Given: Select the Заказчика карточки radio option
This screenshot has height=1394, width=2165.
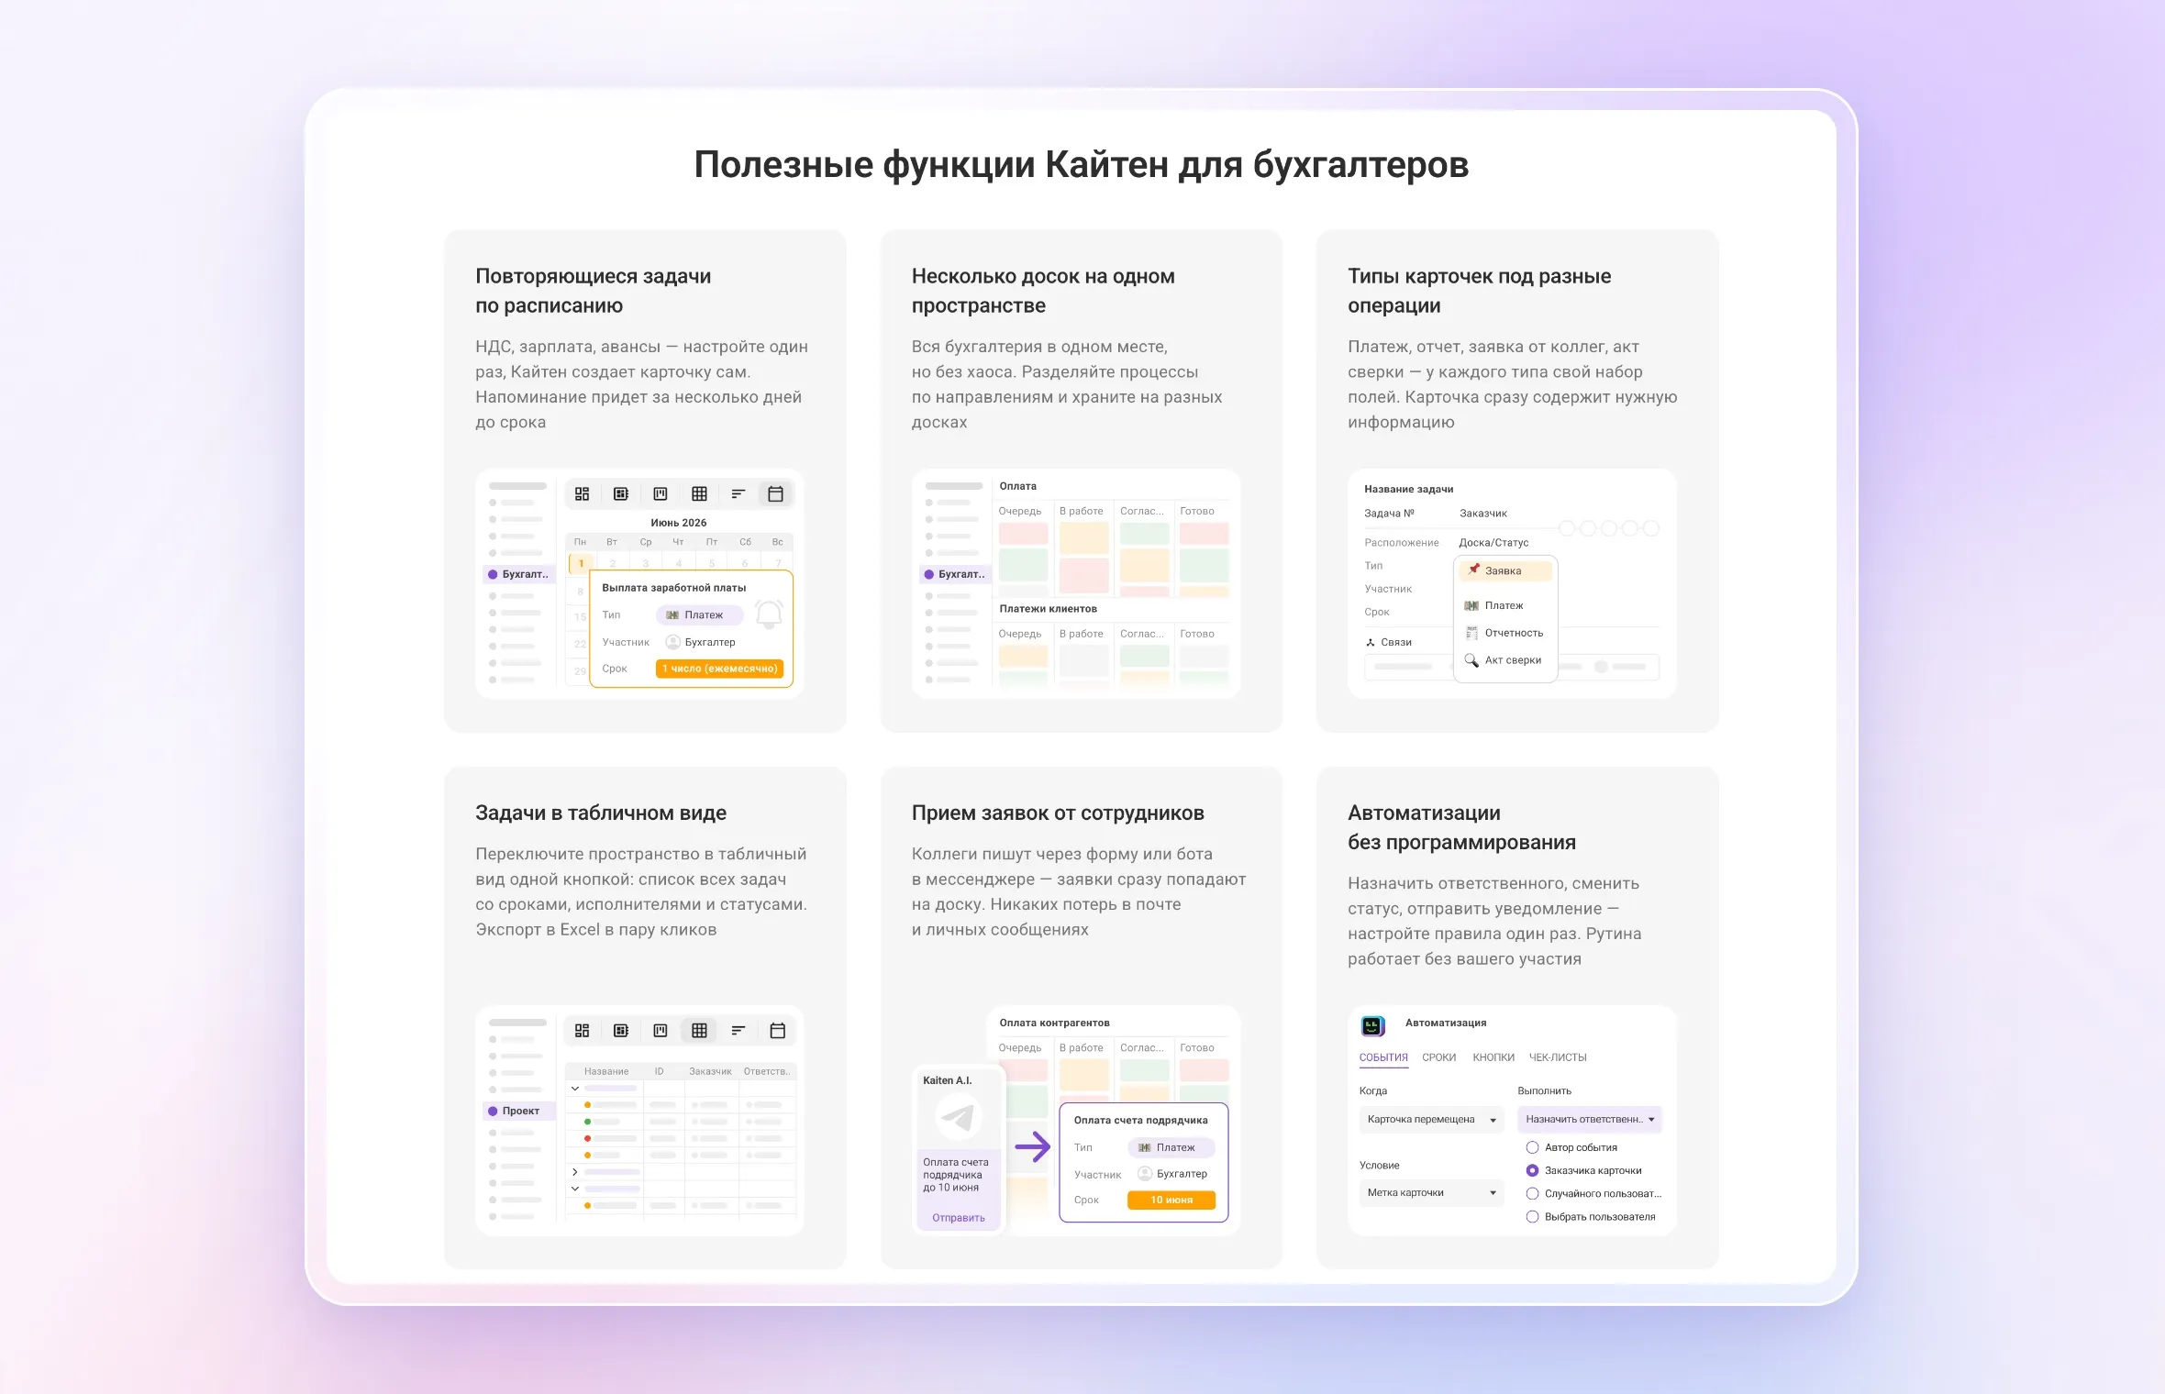Looking at the screenshot, I should 1532,1170.
